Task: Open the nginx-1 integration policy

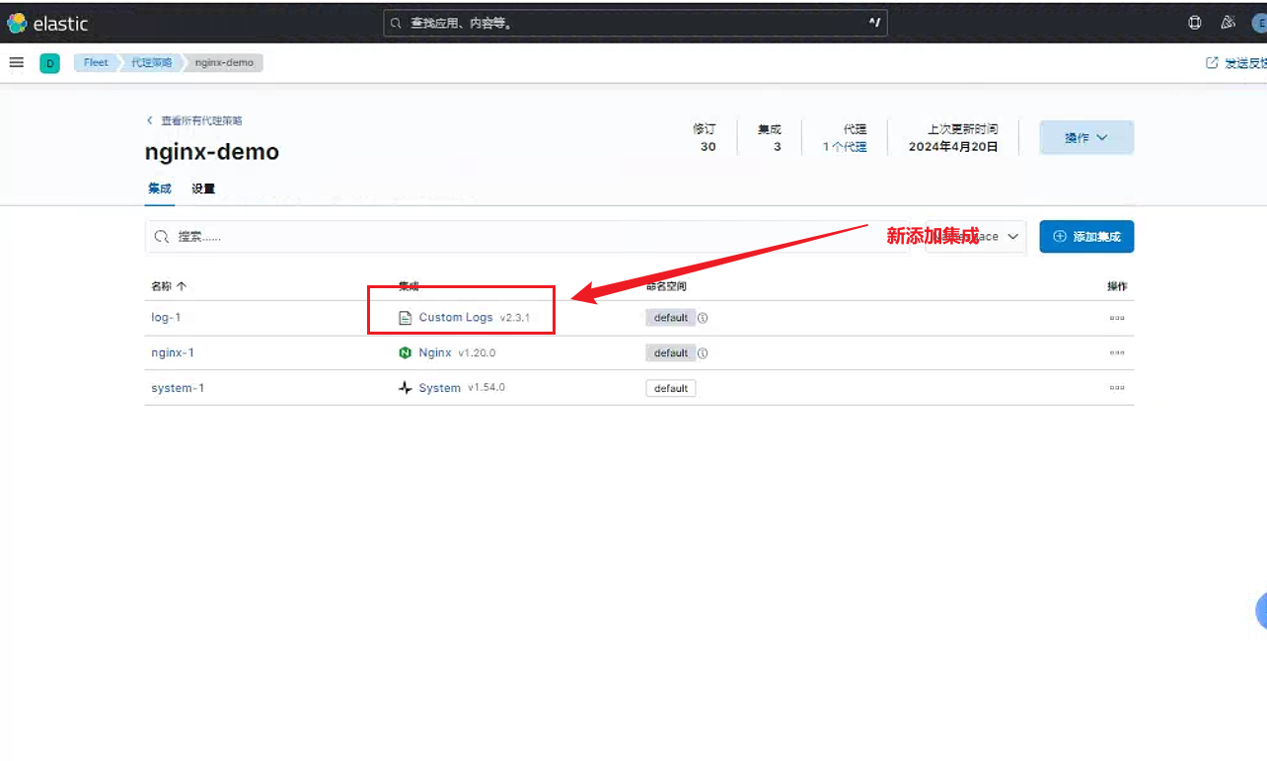Action: [x=173, y=352]
